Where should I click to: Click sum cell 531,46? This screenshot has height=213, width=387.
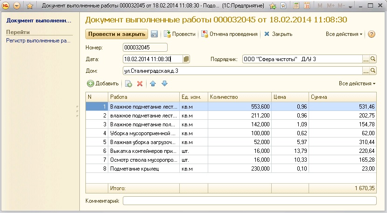pos(343,106)
